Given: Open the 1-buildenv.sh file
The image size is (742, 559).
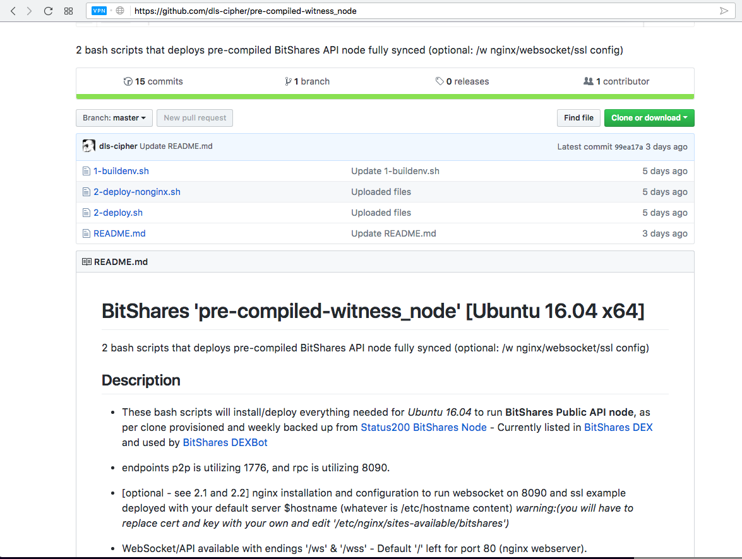Looking at the screenshot, I should tap(121, 171).
